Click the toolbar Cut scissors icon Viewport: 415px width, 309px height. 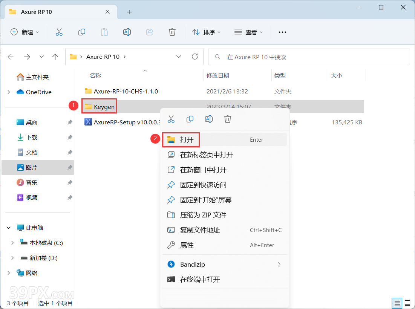(x=59, y=32)
